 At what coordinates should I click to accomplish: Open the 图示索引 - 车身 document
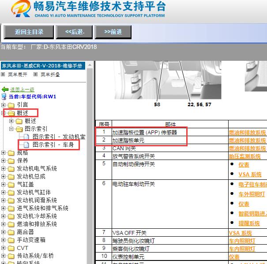coord(53,145)
